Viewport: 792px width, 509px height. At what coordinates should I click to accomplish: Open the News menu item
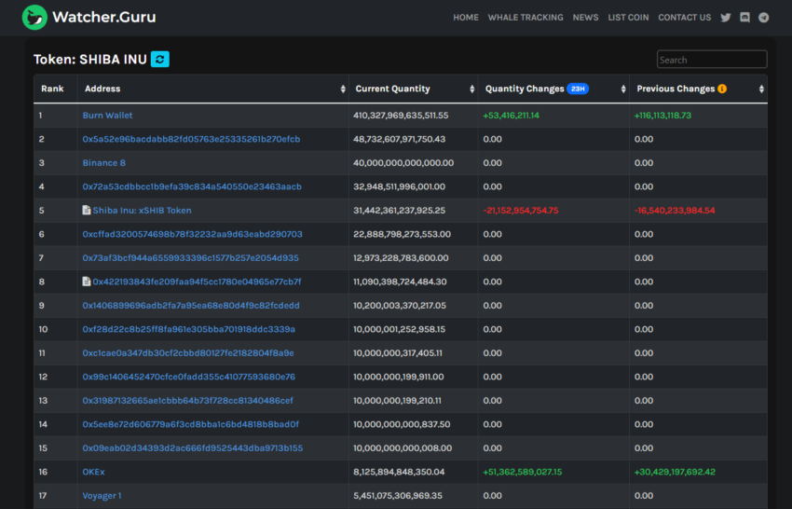tap(585, 18)
